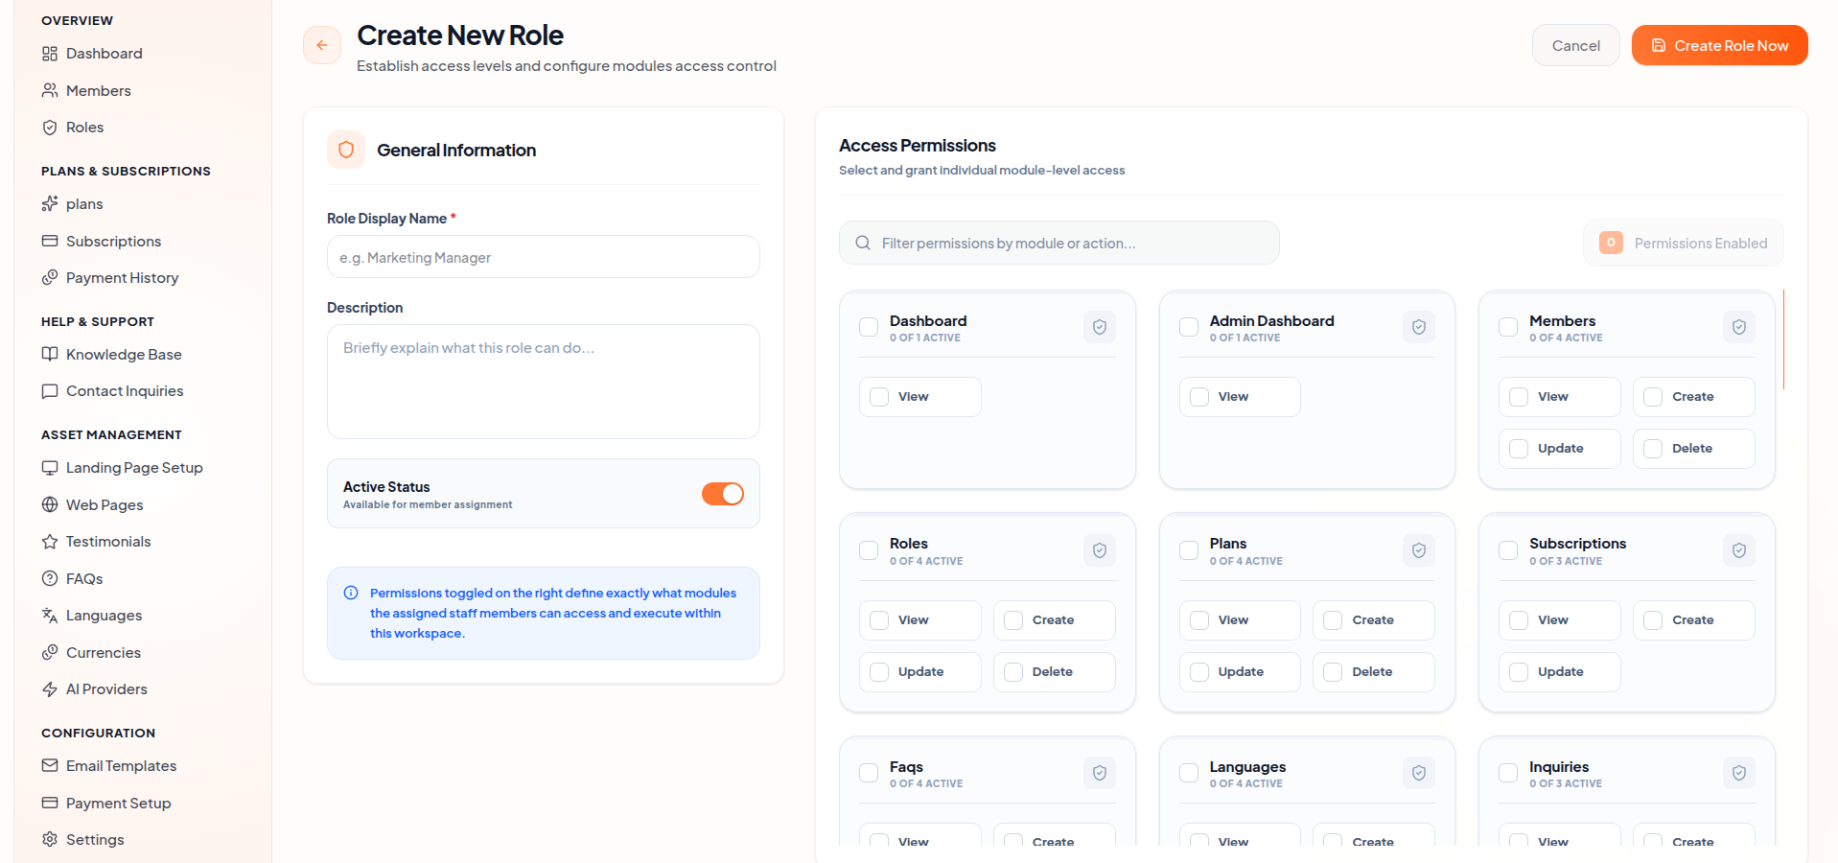Click the Testimonials star icon
The width and height of the screenshot is (1838, 863).
click(50, 542)
